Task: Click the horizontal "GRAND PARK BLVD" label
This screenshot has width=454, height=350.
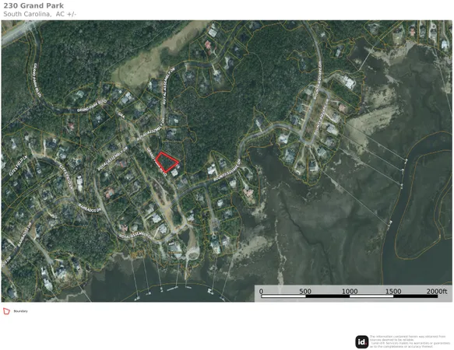Action: [x=92, y=106]
